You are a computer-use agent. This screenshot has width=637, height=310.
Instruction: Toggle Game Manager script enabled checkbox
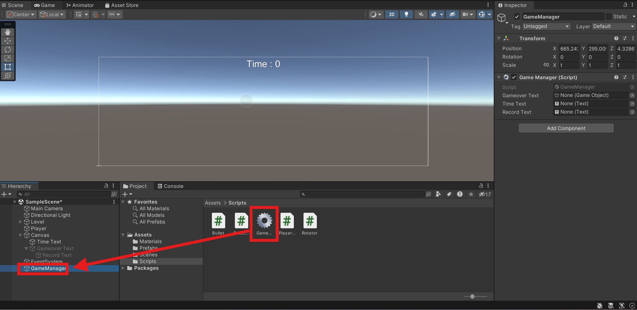click(514, 77)
